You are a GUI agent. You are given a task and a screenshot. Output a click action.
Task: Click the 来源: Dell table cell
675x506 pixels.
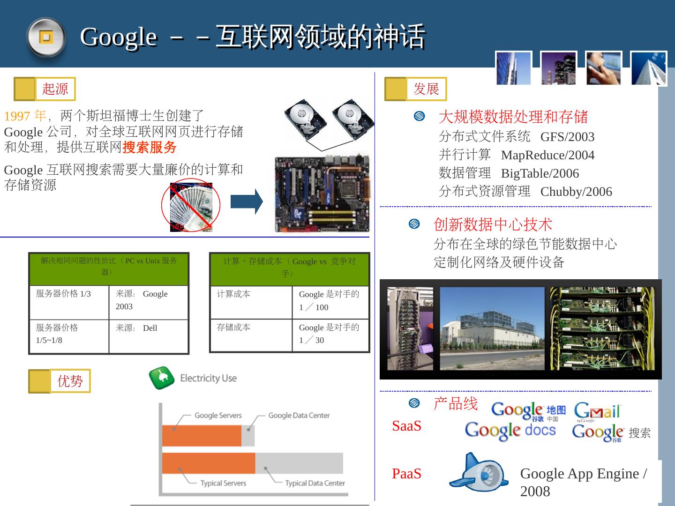click(x=149, y=336)
